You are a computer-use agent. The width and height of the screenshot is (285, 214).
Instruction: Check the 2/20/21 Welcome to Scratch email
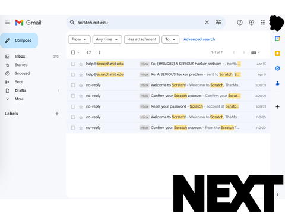pos(73,85)
